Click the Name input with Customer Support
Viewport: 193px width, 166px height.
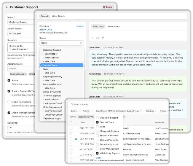point(21,22)
